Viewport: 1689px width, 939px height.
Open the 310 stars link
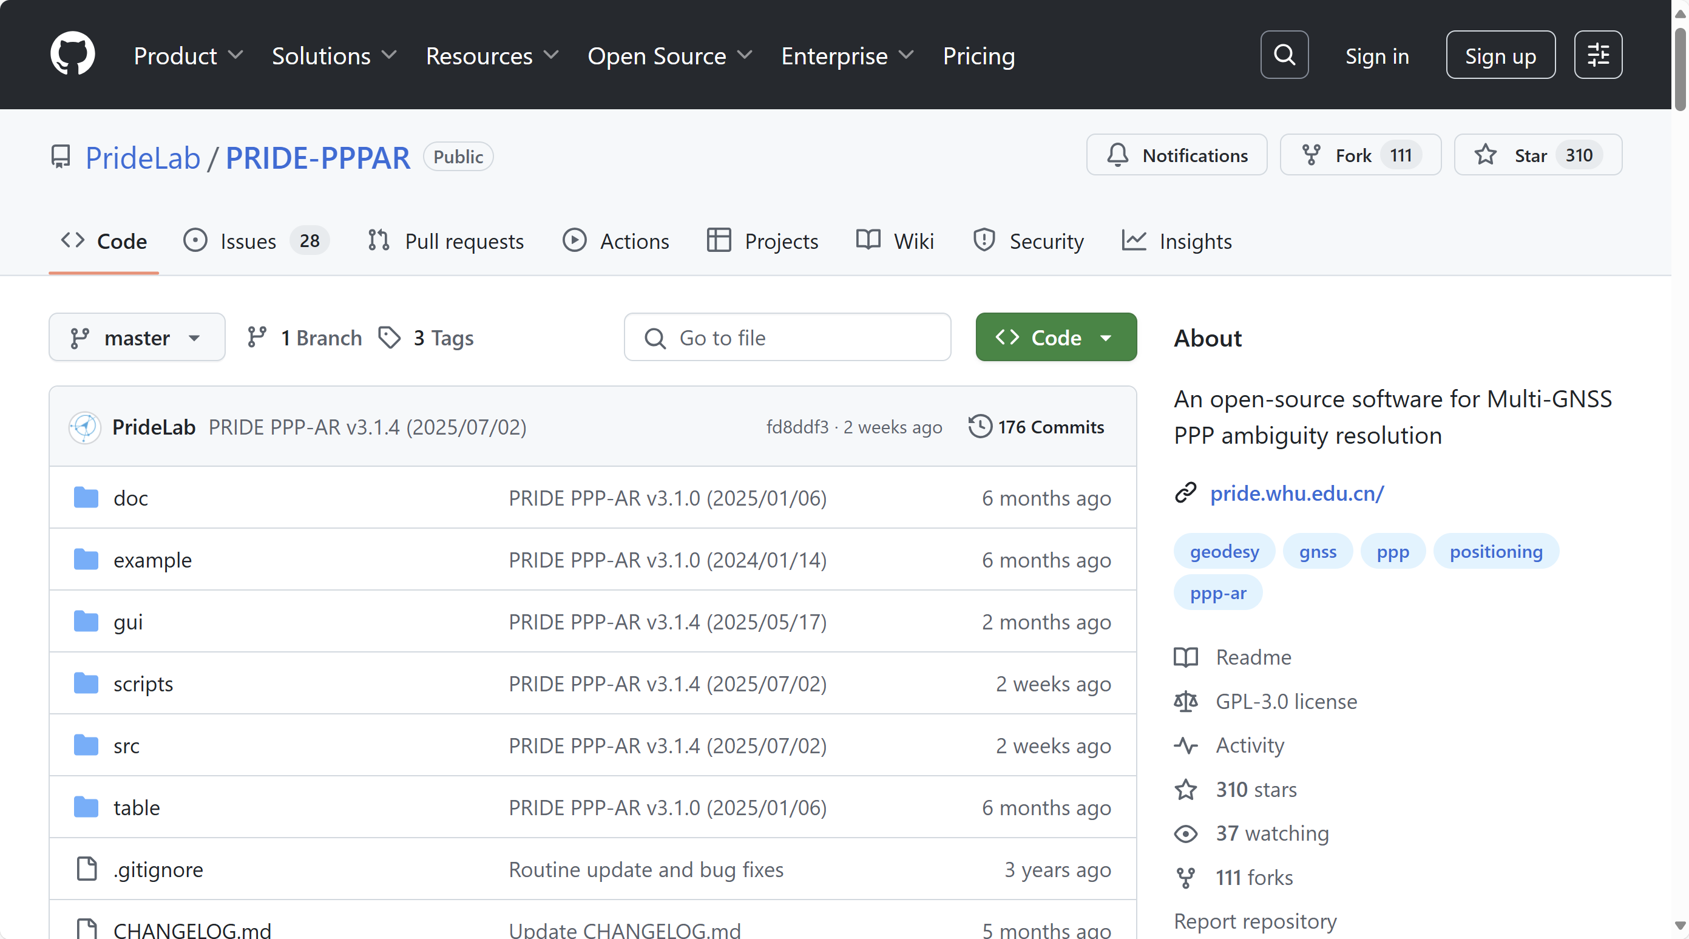click(x=1256, y=790)
